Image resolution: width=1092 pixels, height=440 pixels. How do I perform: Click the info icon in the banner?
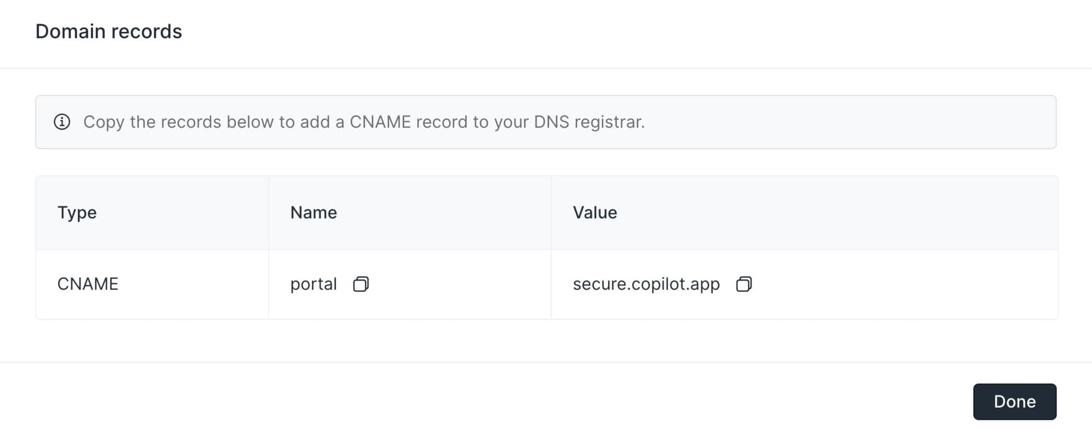pos(62,122)
